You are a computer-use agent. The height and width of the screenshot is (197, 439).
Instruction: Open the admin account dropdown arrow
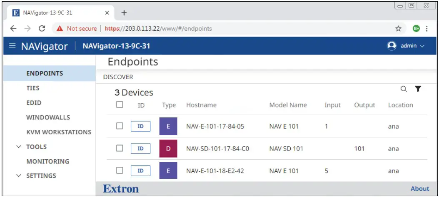pos(422,46)
